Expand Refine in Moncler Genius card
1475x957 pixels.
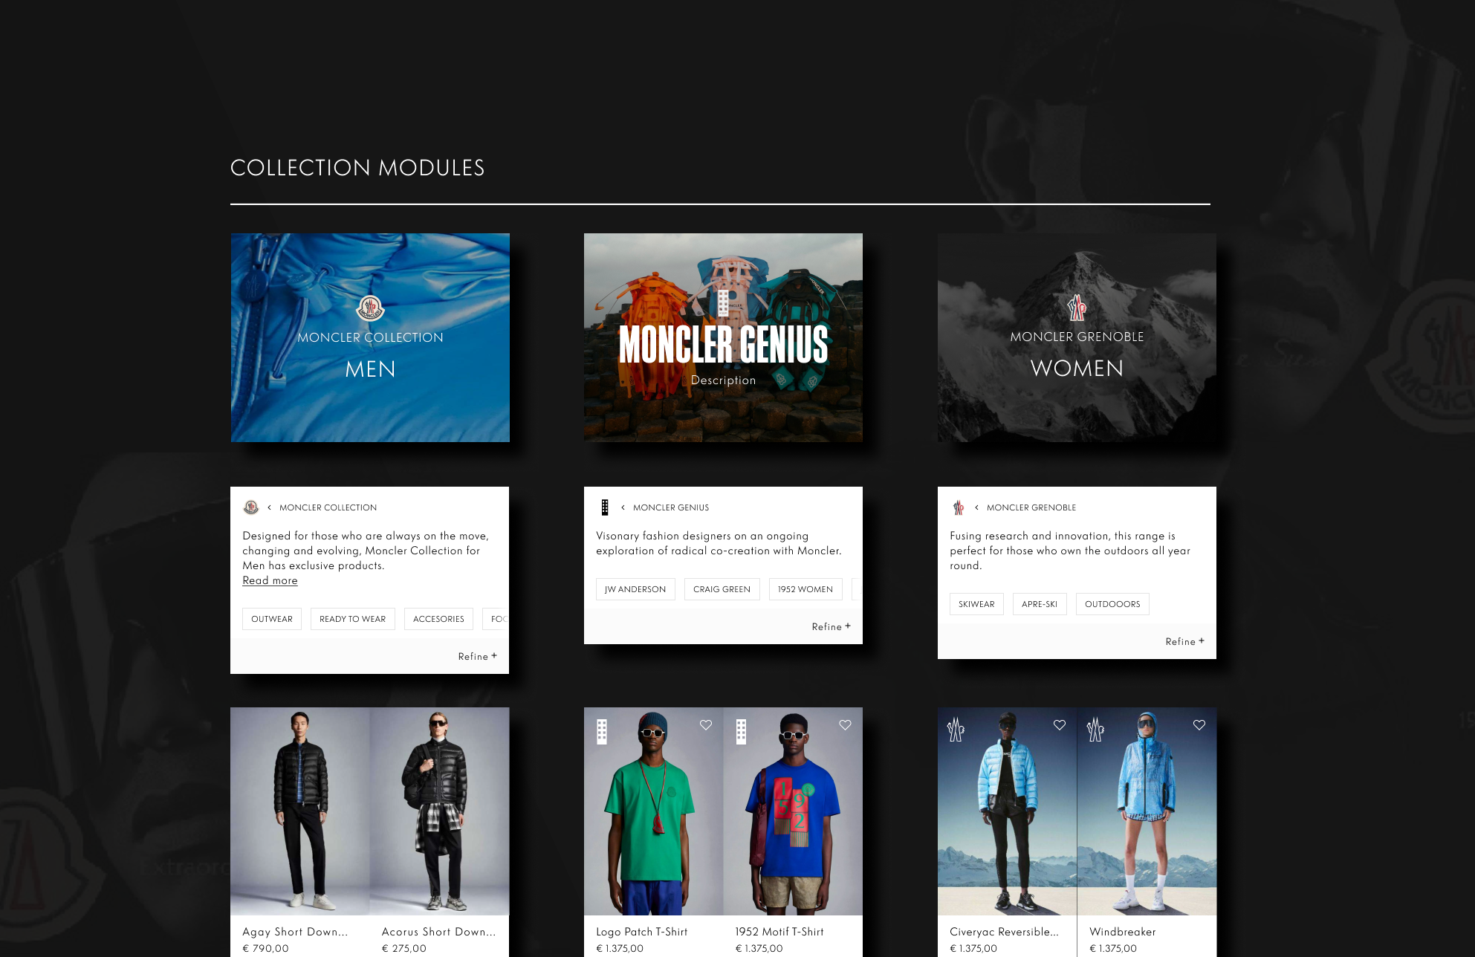[831, 626]
